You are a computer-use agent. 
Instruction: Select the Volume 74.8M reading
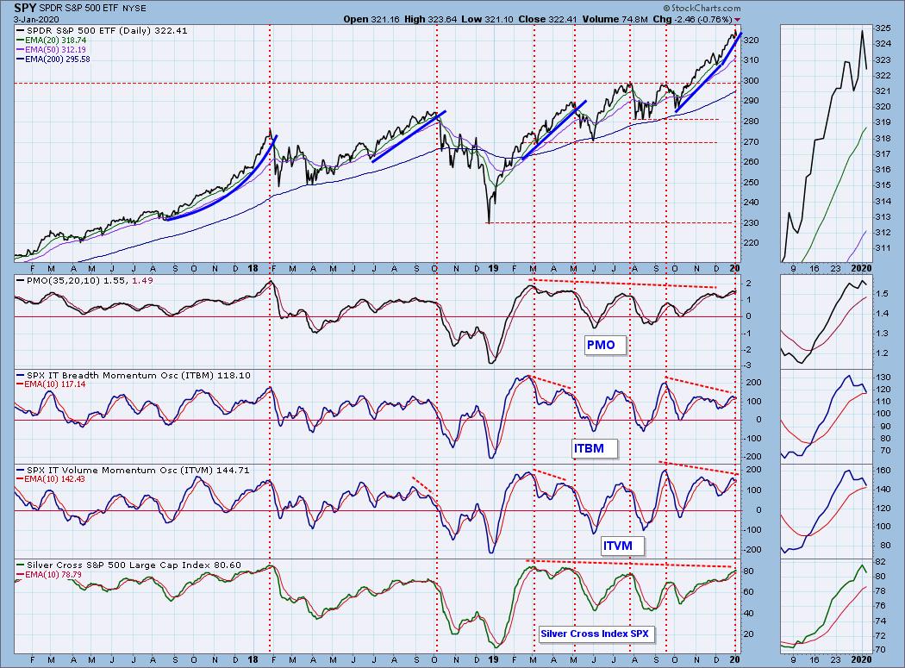[615, 19]
